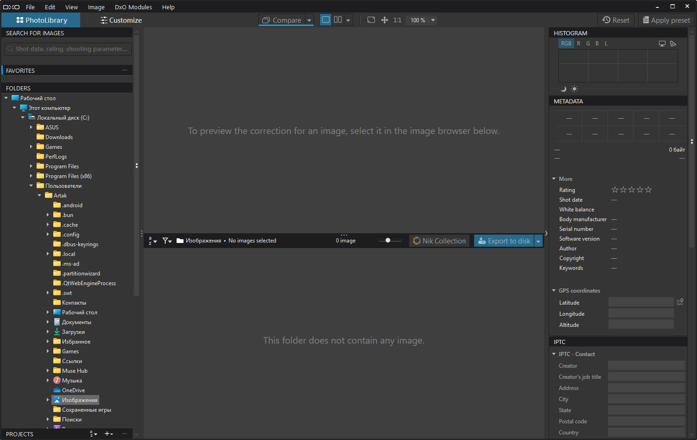
Task: Select the R histogram channel
Action: 578,44
